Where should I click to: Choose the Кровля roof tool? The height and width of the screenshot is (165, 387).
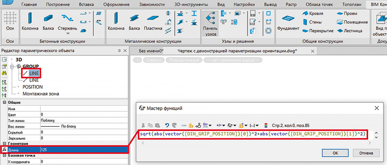[313, 14]
